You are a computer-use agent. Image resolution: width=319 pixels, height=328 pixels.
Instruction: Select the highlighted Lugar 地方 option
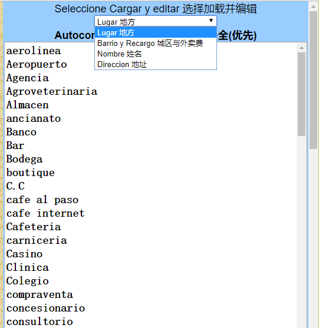tap(156, 32)
